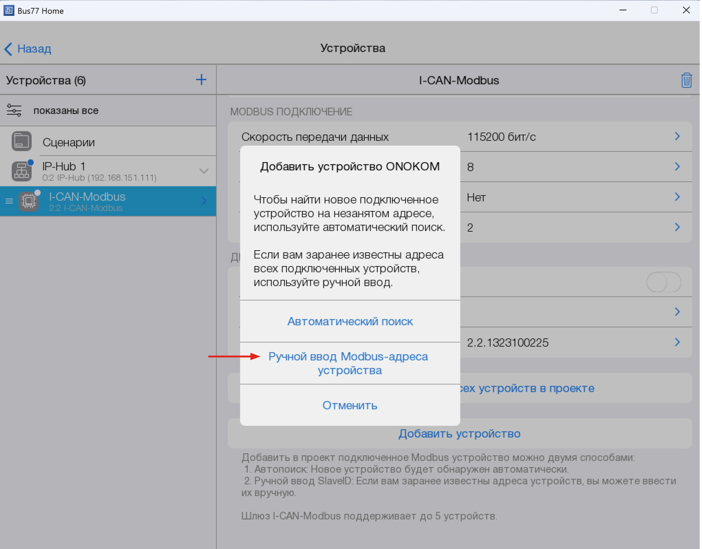Click the Bus77 Home app icon
The height and width of the screenshot is (549, 702).
[8, 10]
